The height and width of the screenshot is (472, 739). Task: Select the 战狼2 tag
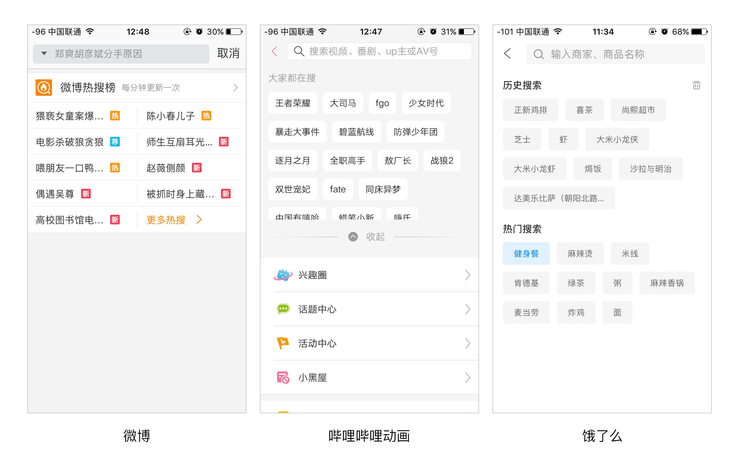pyautogui.click(x=442, y=160)
